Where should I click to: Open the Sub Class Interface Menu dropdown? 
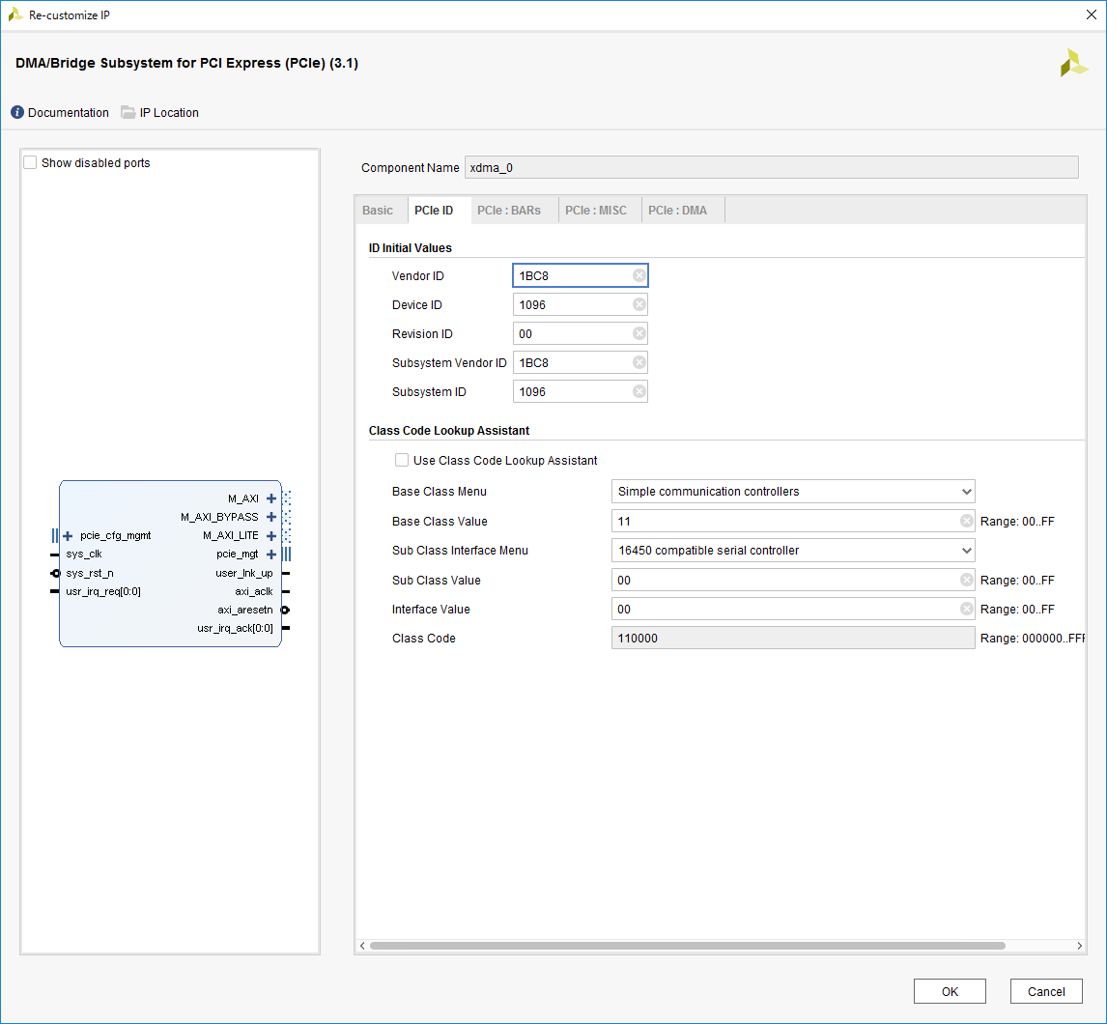pos(793,551)
